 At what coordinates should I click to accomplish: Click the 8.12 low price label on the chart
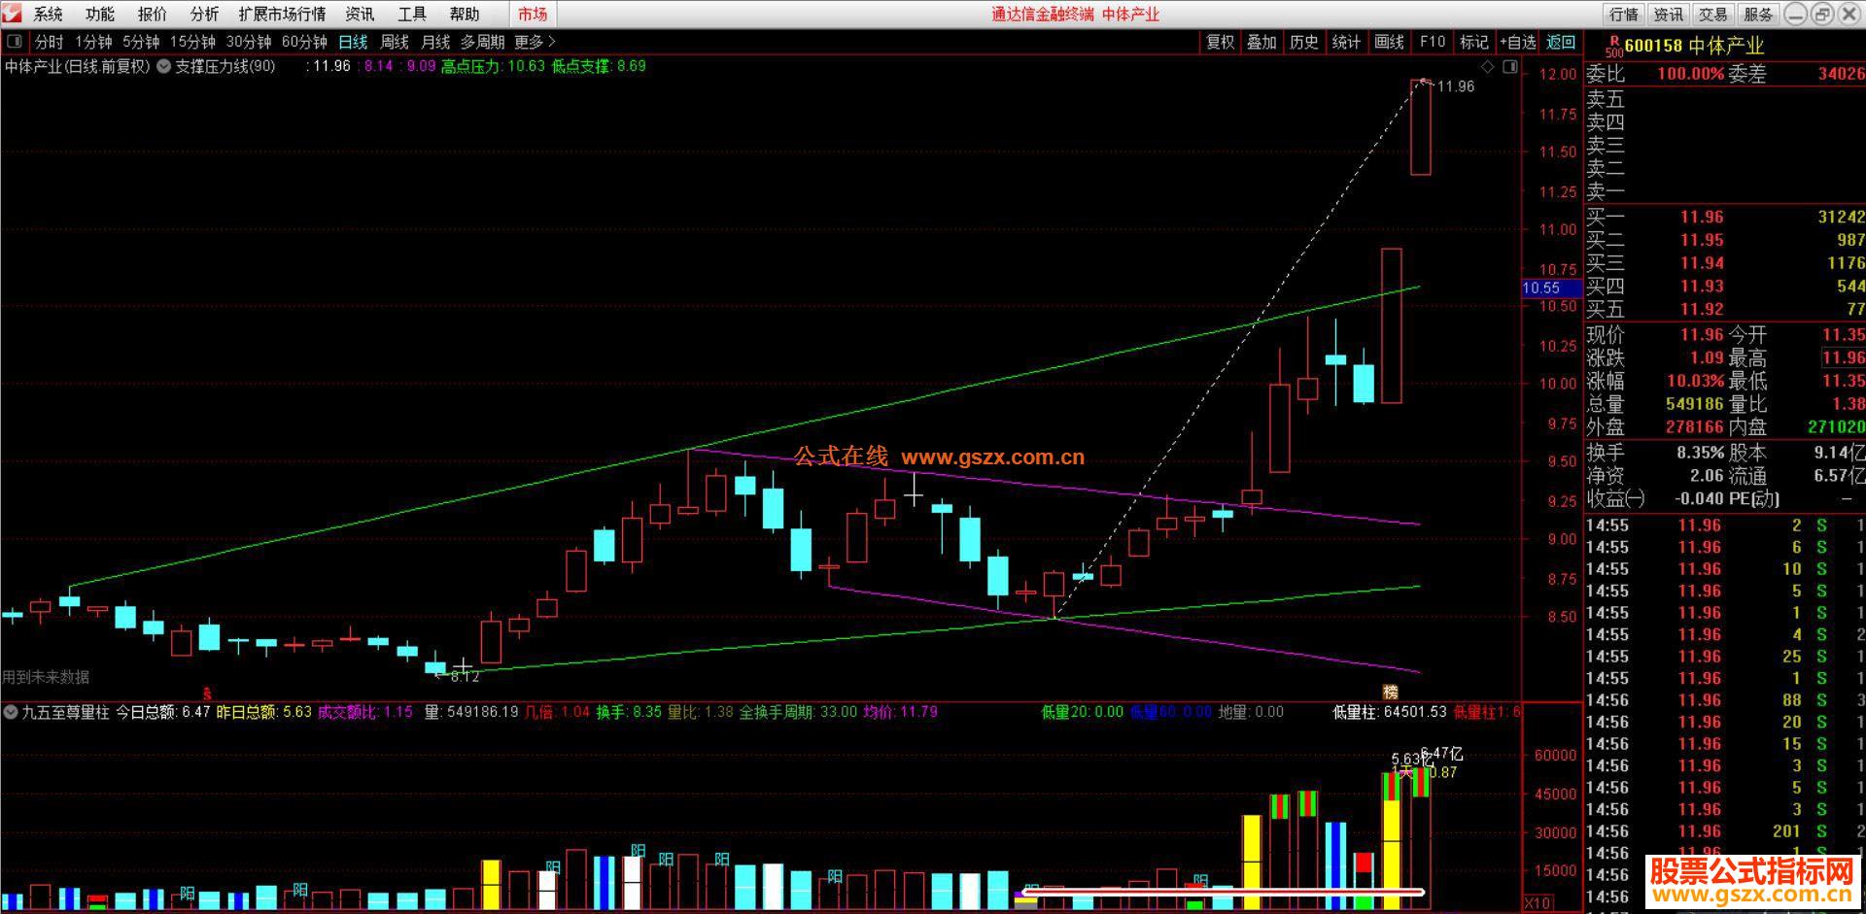coord(465,676)
